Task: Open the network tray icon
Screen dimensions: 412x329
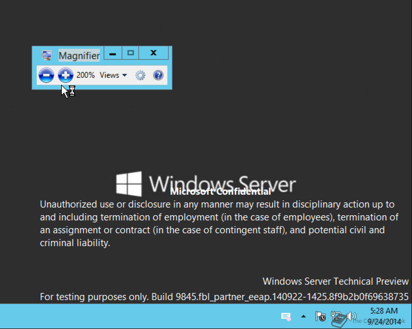Action: (x=336, y=316)
